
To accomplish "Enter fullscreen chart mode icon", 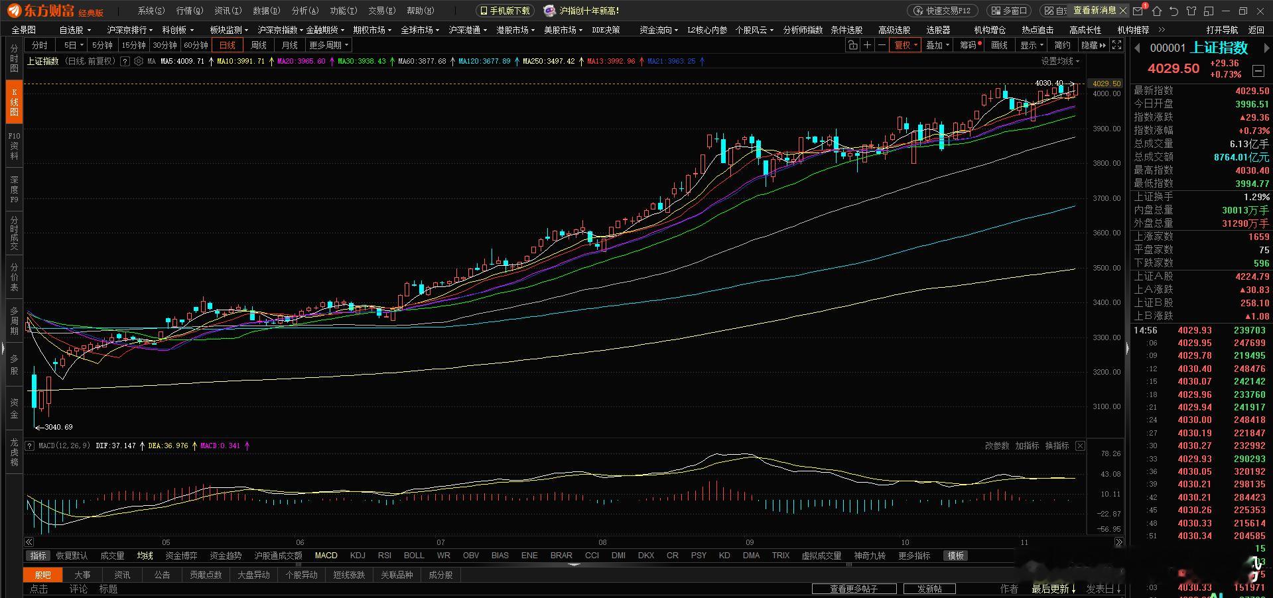I will (x=1117, y=45).
